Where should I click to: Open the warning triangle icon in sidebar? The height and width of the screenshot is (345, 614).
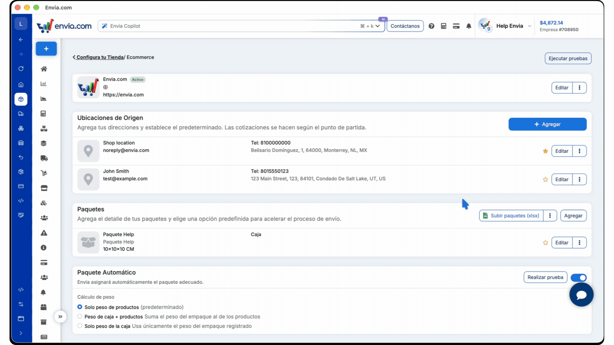tap(44, 233)
